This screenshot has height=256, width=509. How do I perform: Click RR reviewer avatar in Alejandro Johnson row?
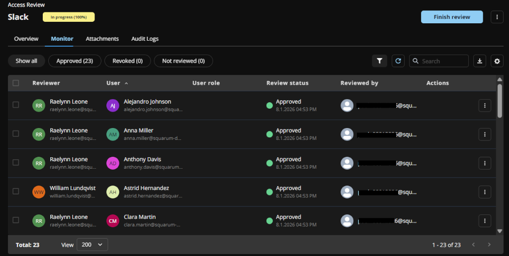pyautogui.click(x=39, y=106)
